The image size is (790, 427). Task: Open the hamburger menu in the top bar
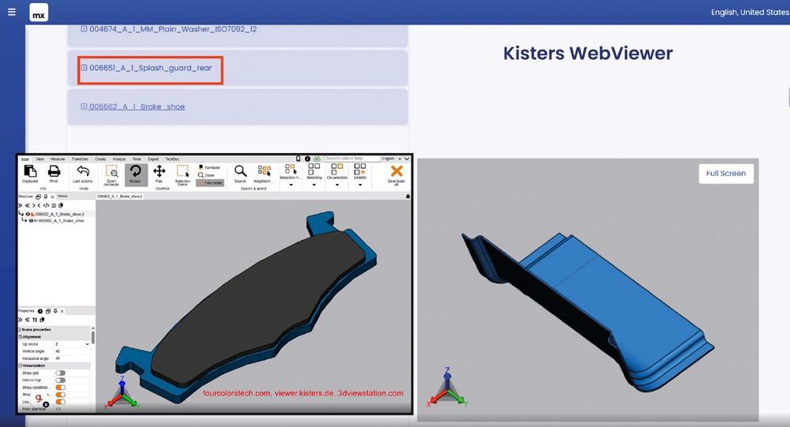12,12
